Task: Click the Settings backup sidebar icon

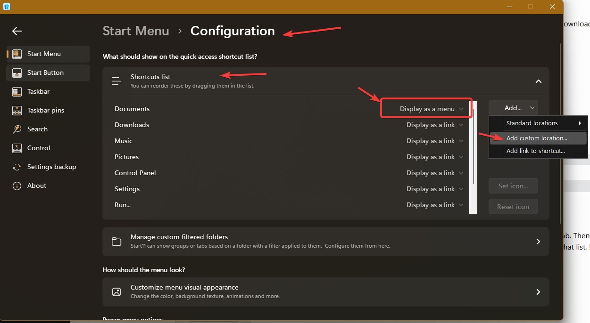Action: click(x=17, y=167)
